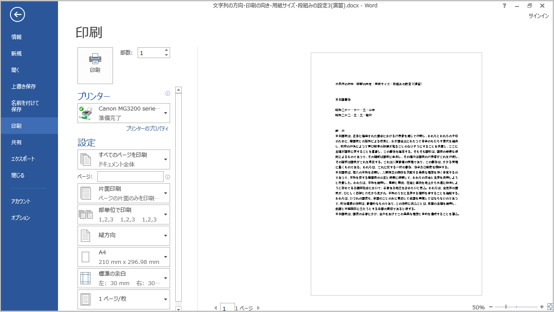Select 情報 in the sidebar

tap(29, 37)
